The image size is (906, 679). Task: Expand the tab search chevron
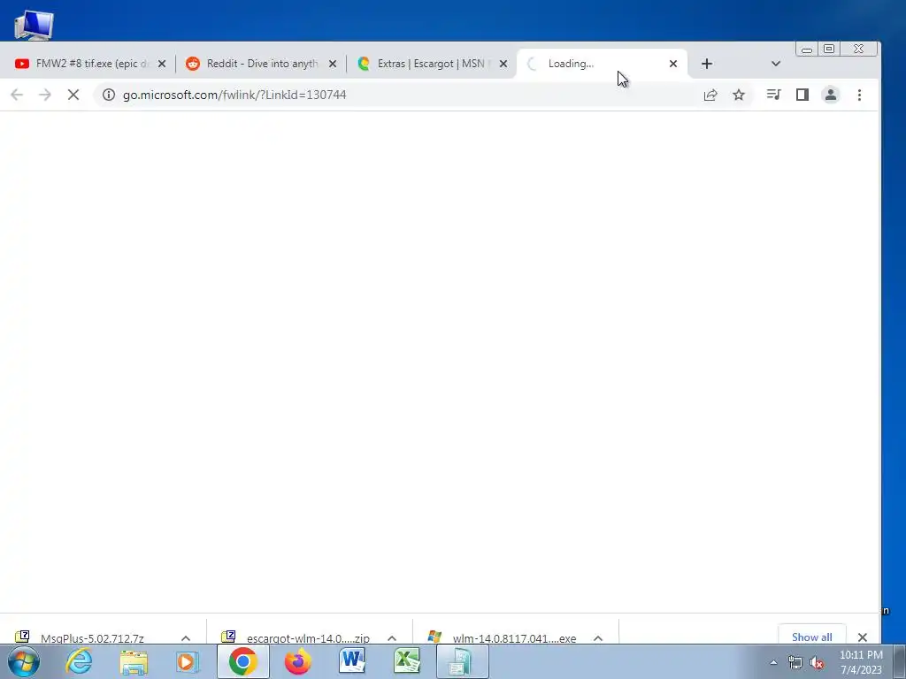pyautogui.click(x=776, y=64)
